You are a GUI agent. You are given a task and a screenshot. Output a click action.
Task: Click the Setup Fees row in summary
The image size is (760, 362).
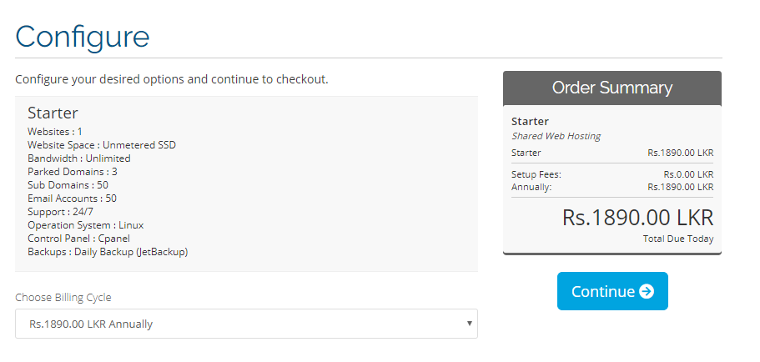point(612,174)
